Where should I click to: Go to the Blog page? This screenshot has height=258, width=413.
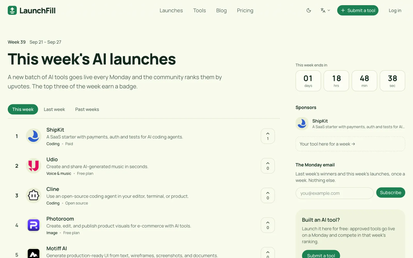coord(221,11)
